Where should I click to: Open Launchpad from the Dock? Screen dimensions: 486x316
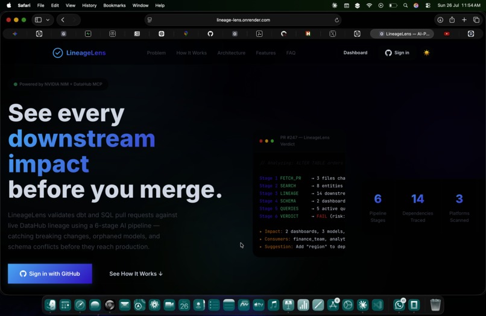click(65, 305)
